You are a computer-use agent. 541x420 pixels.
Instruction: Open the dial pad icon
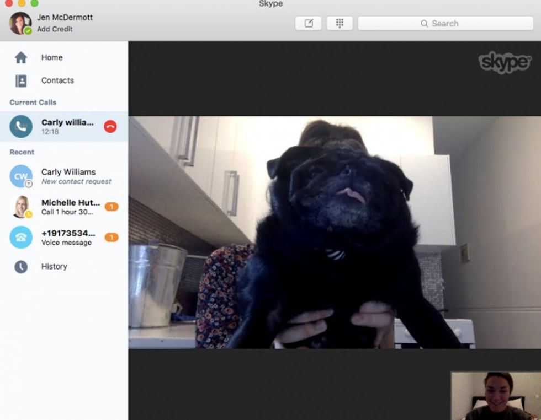pos(340,23)
